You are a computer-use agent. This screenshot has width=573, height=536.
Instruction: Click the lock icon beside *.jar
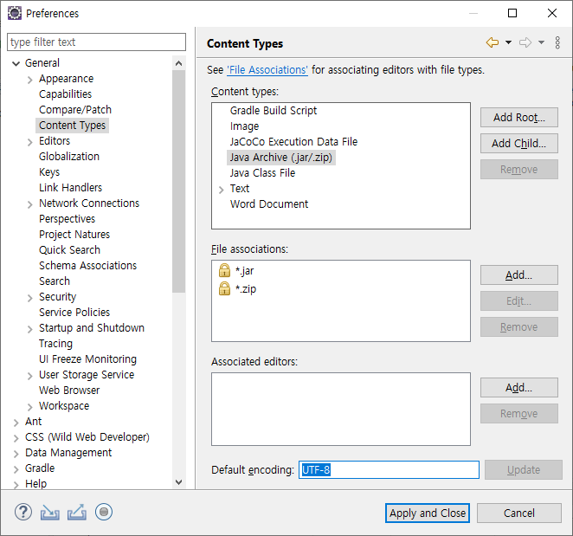point(224,270)
